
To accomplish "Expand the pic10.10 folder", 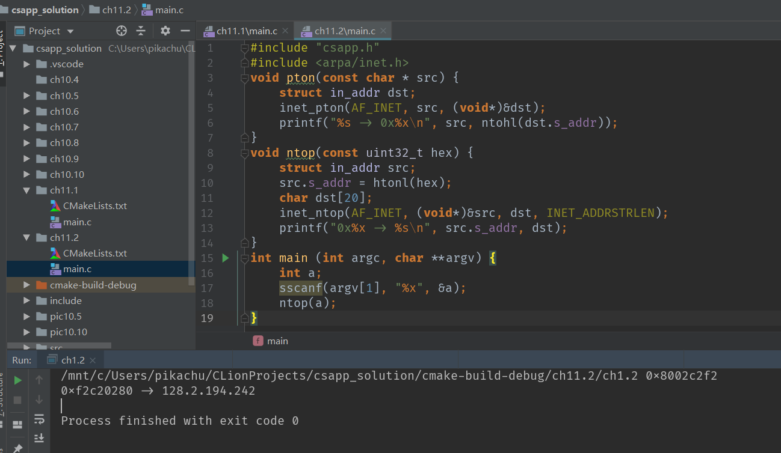I will (x=26, y=332).
